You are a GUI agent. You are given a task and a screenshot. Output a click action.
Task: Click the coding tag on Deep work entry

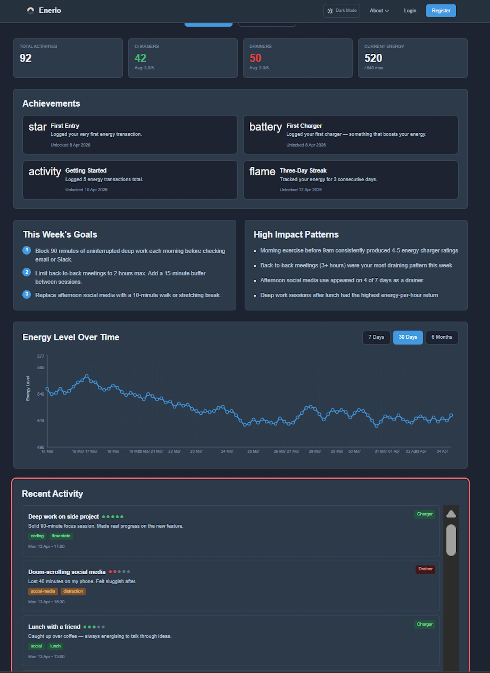tap(37, 536)
